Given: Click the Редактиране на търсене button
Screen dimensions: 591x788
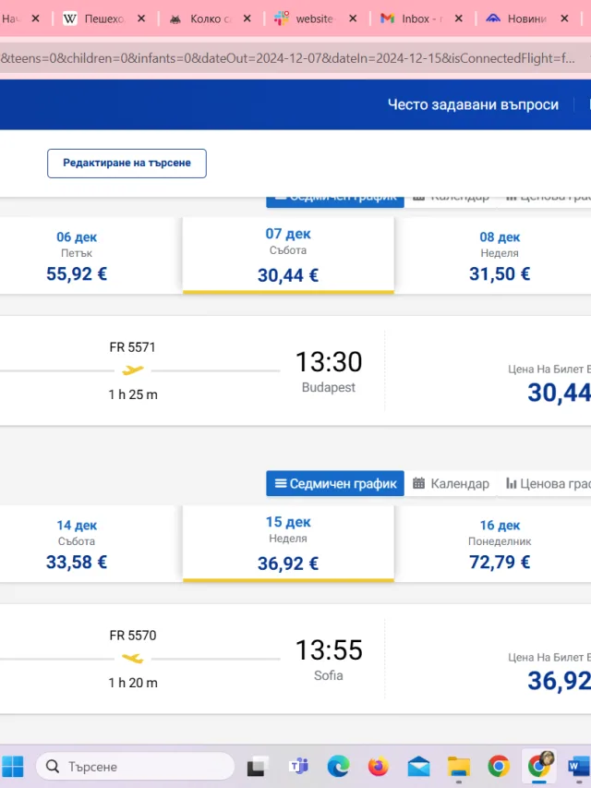Looking at the screenshot, I should (127, 164).
